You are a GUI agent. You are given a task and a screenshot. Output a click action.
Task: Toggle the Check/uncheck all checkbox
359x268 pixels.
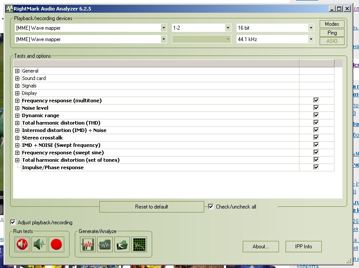(211, 207)
